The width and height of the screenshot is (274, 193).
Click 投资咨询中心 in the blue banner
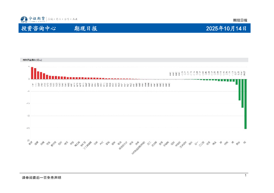pos(38,29)
